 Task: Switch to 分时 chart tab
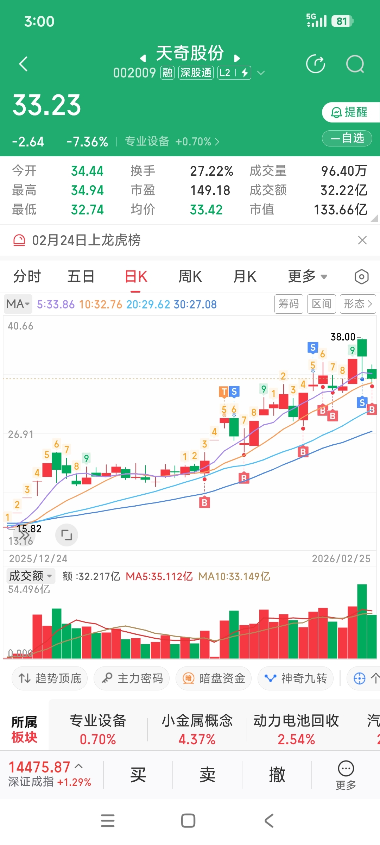(x=27, y=276)
